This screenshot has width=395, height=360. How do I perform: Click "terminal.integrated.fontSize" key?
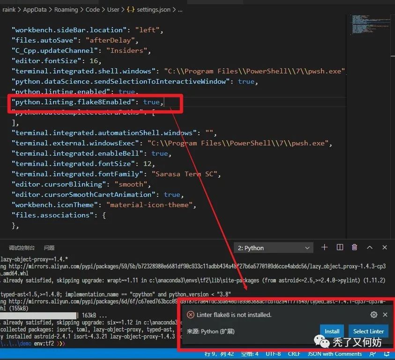coord(73,164)
